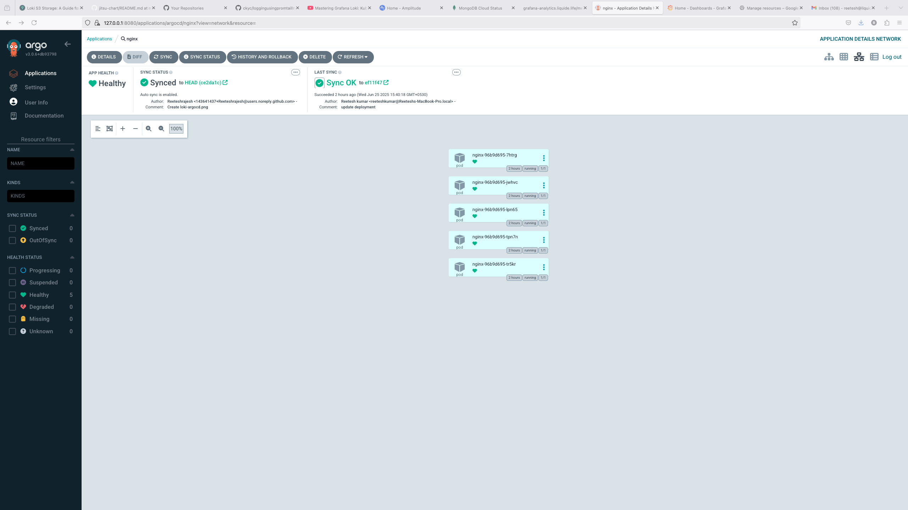Check the Synced filter checkbox

(x=12, y=228)
